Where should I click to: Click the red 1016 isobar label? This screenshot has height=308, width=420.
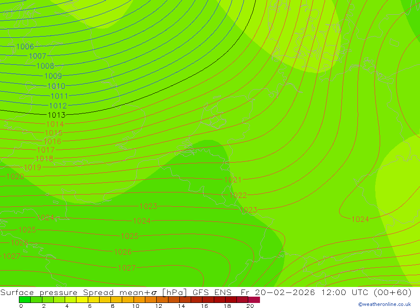click(x=52, y=141)
